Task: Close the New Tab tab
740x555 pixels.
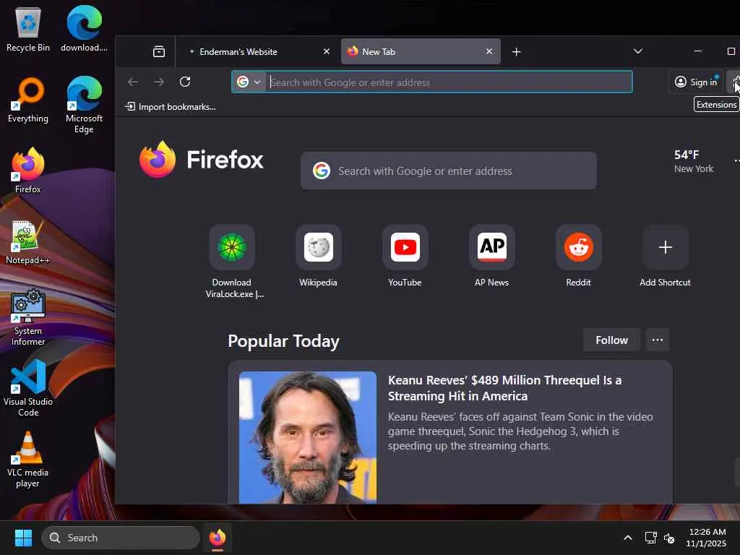Action: tap(489, 51)
